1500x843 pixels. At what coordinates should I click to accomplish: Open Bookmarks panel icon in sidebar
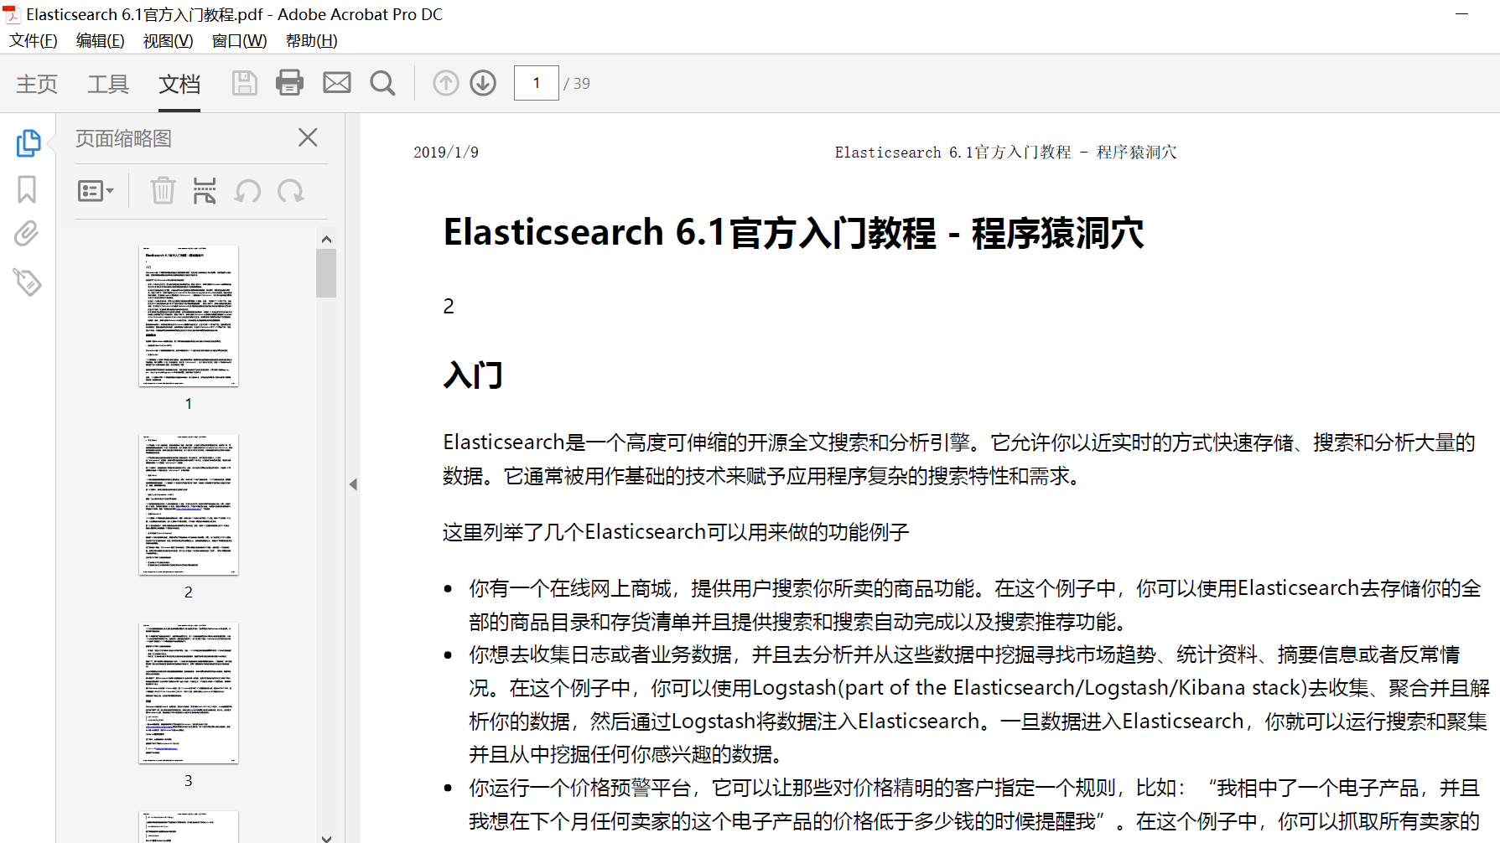(27, 189)
